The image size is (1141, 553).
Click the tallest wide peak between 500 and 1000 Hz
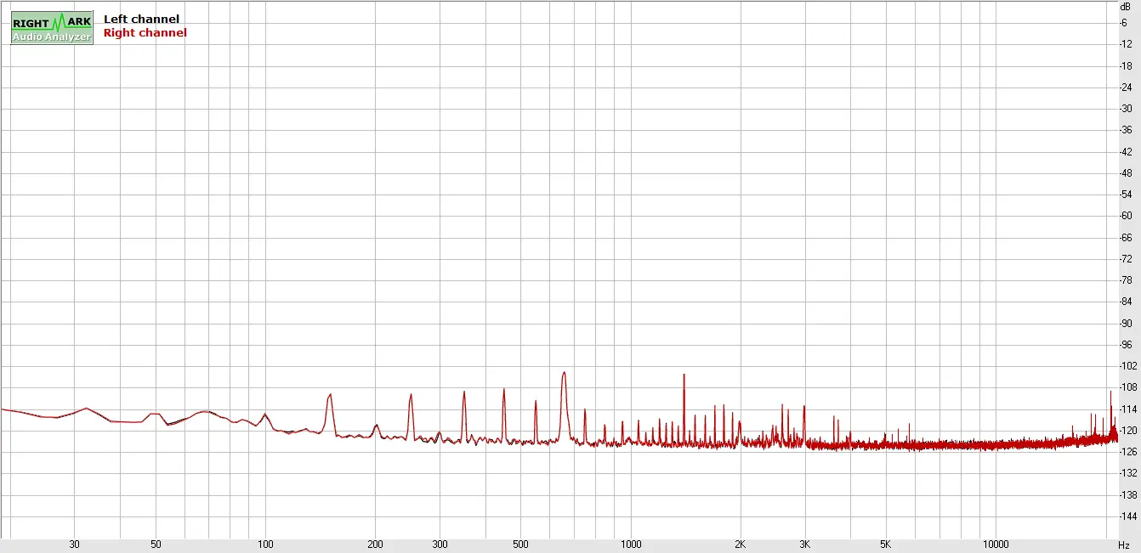[x=564, y=375]
